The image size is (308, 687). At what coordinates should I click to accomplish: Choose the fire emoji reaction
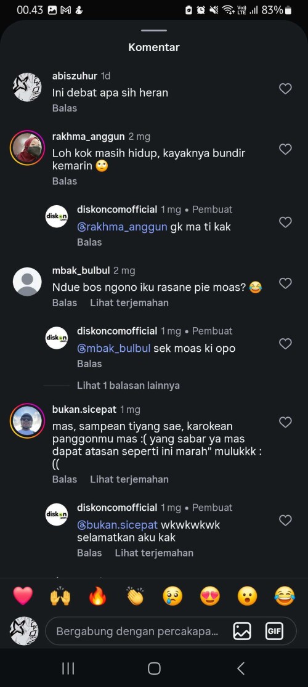[97, 596]
